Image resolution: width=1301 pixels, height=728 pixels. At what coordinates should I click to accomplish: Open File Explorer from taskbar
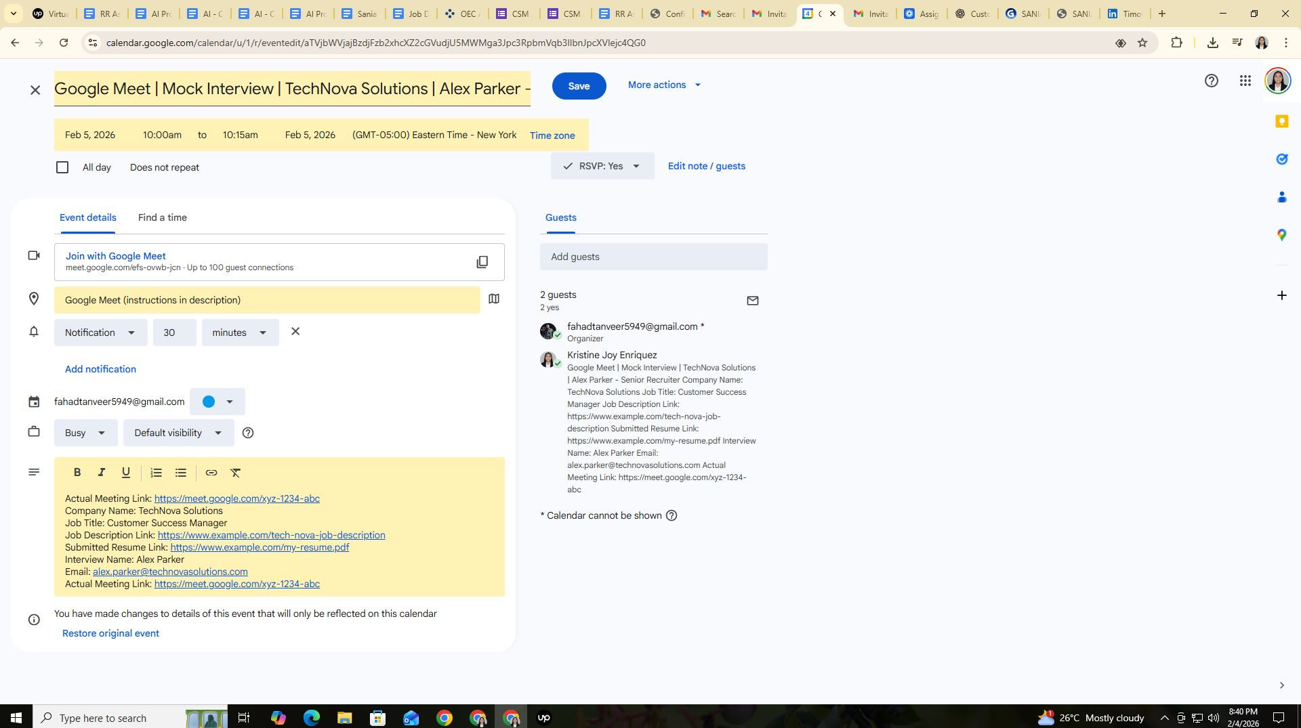[344, 718]
